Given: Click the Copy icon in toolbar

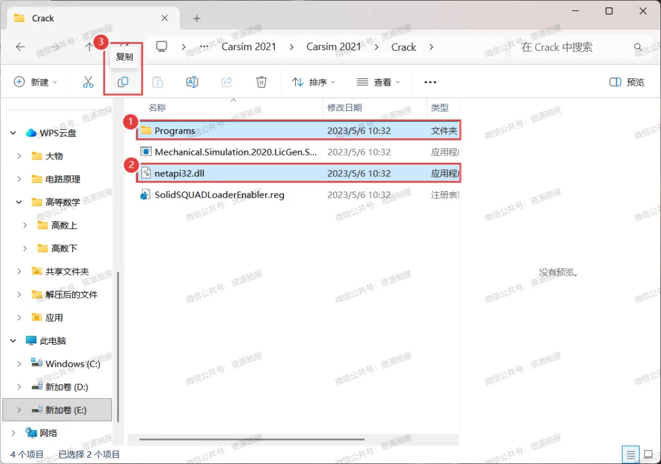Looking at the screenshot, I should [122, 82].
